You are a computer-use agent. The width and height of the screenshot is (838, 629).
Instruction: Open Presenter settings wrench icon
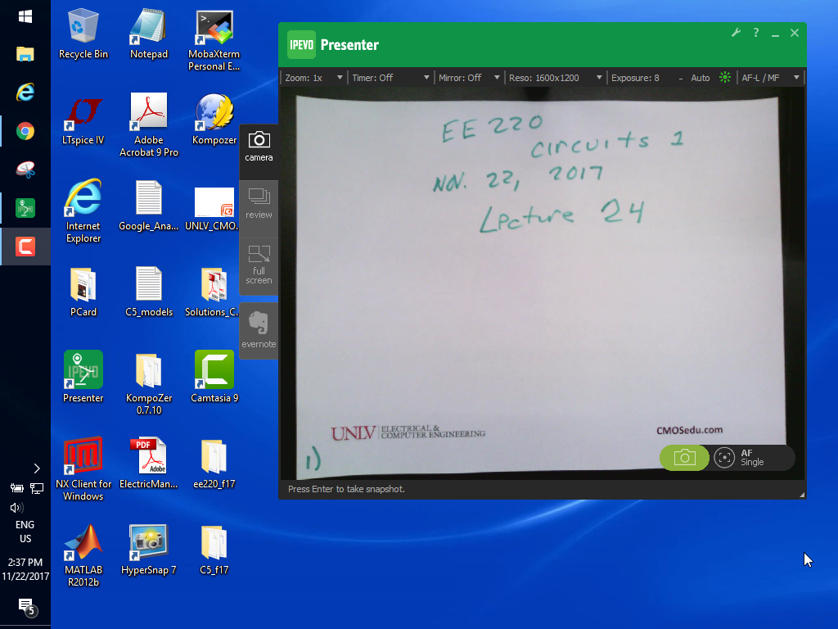pos(736,33)
